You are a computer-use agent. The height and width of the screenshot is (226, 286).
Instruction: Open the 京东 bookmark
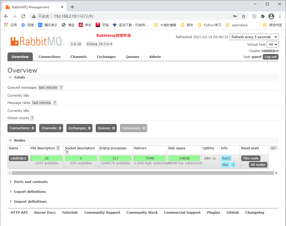85,25
